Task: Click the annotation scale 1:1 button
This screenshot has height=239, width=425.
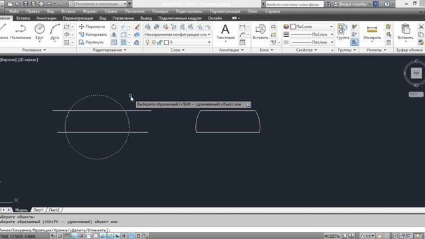Action: 367,236
